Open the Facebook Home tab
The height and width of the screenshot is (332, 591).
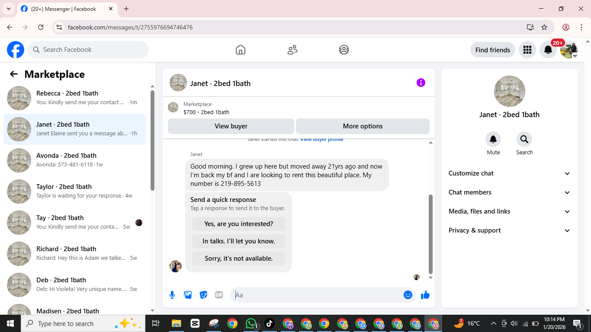click(x=241, y=50)
